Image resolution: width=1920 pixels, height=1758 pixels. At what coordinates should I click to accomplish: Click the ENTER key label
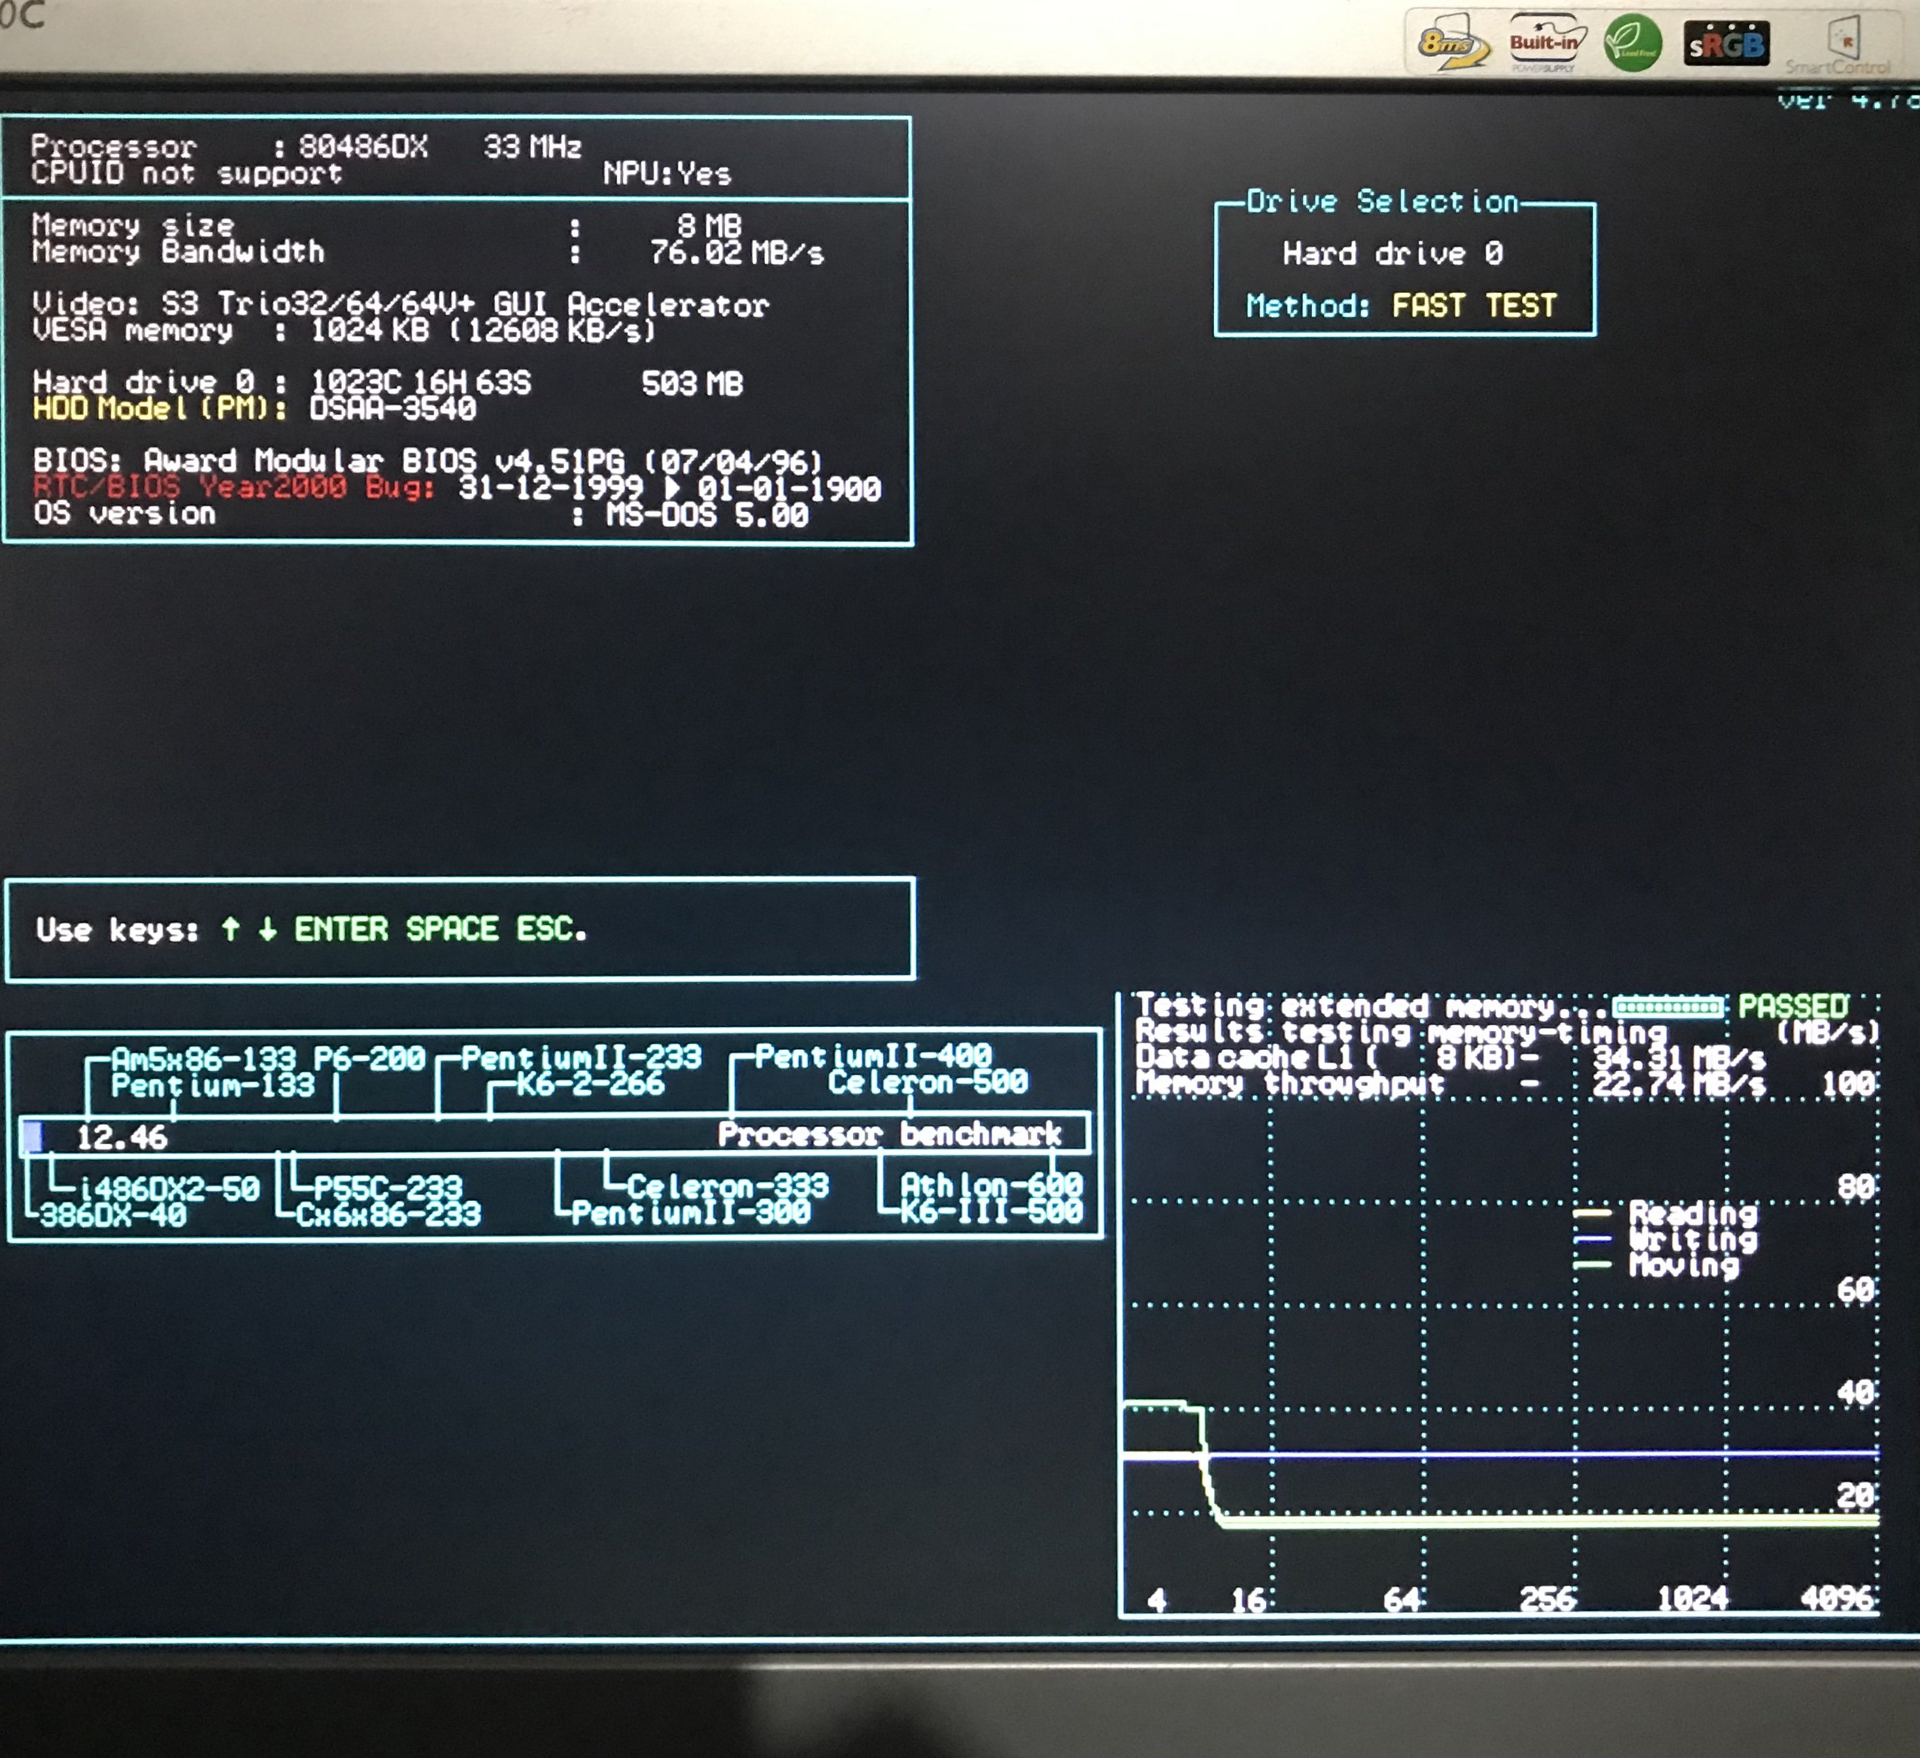(x=341, y=928)
